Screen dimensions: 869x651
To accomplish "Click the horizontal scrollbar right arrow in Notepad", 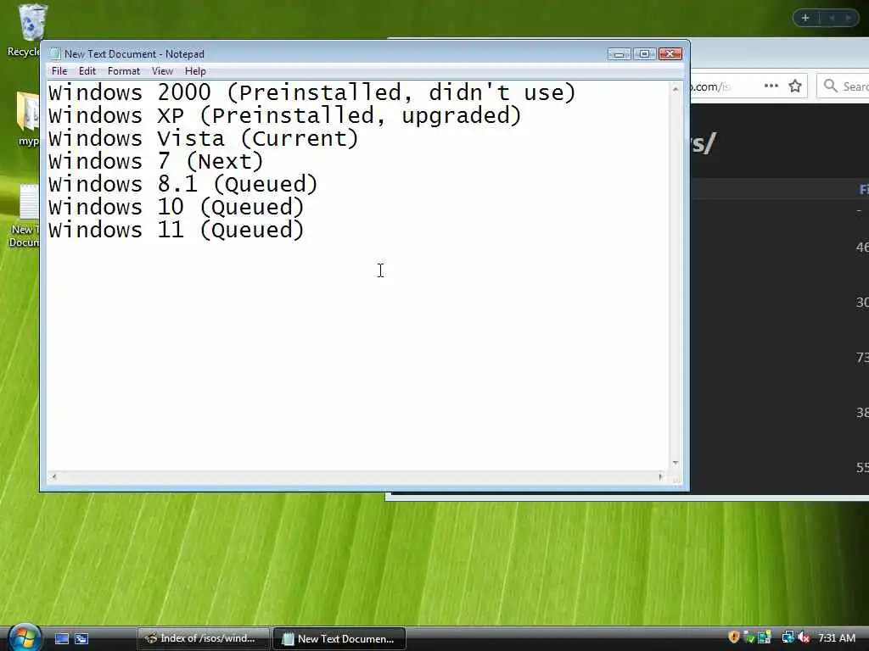I will [660, 476].
